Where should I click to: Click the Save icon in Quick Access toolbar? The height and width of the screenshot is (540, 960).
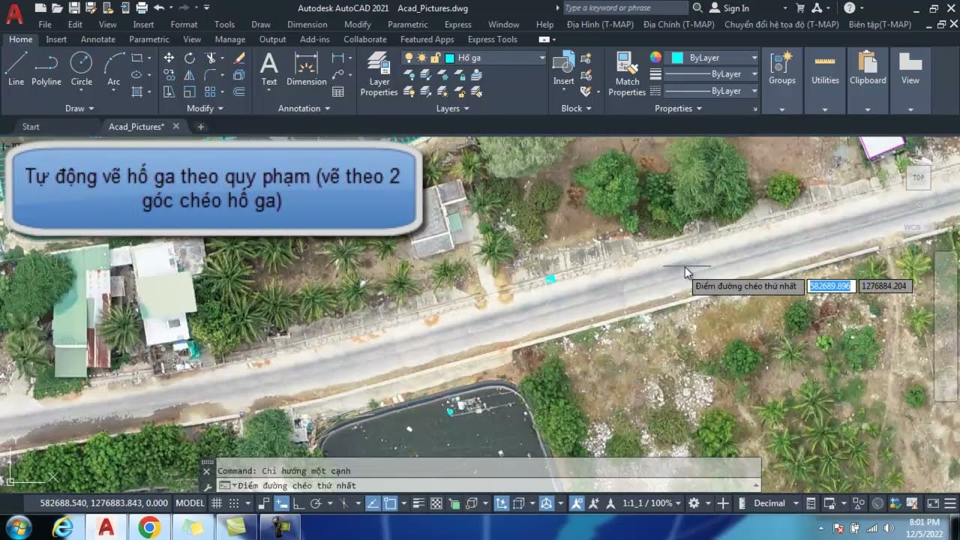(x=73, y=8)
